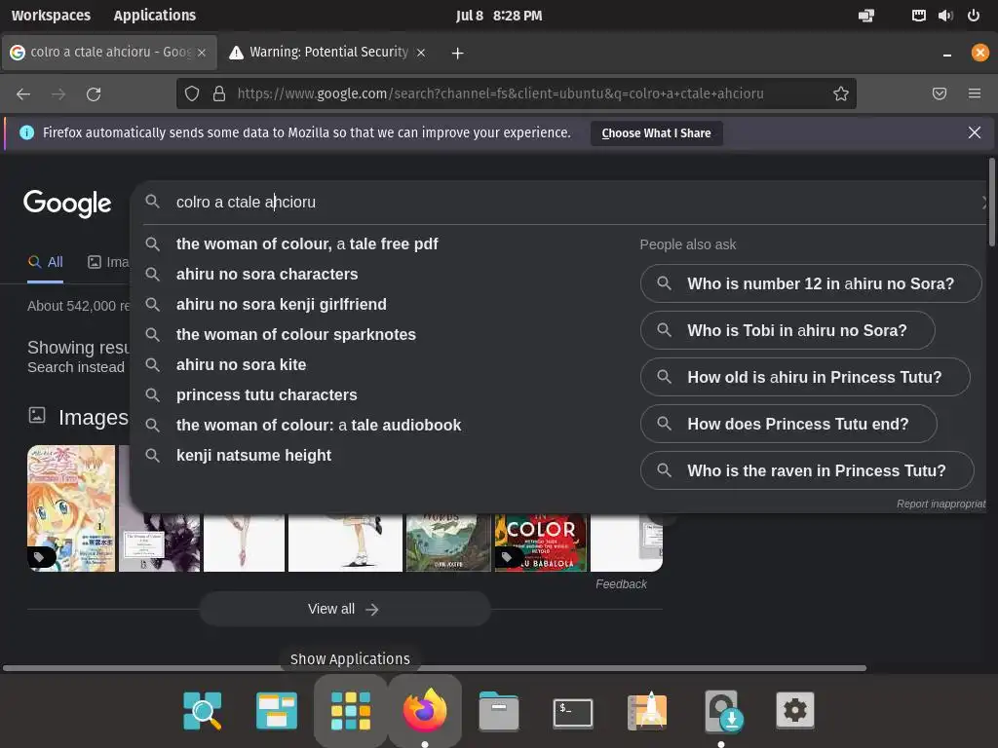
Task: Select suggestion 'kenji natsume height'
Action: click(253, 456)
